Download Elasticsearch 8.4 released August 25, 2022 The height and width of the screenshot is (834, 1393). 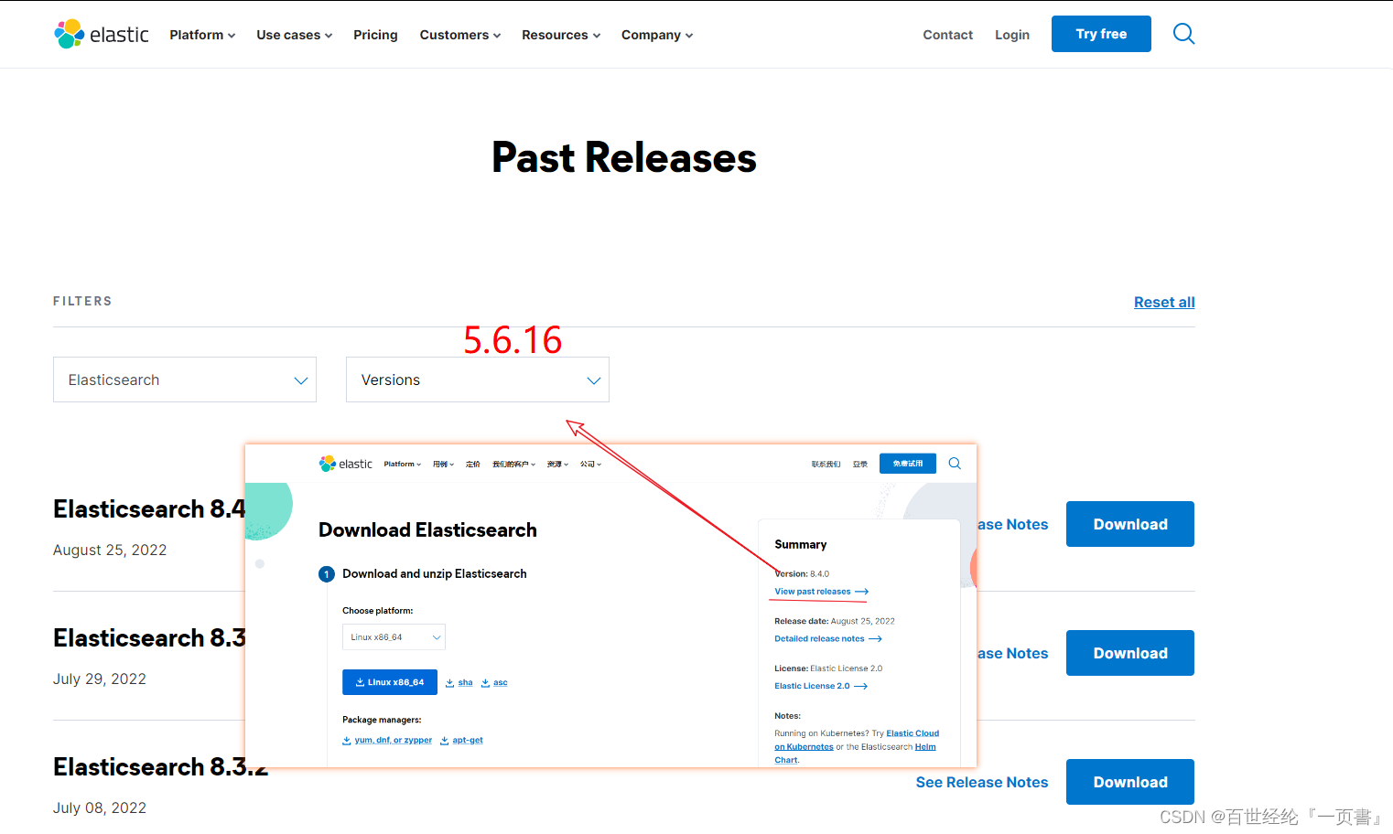[1130, 524]
